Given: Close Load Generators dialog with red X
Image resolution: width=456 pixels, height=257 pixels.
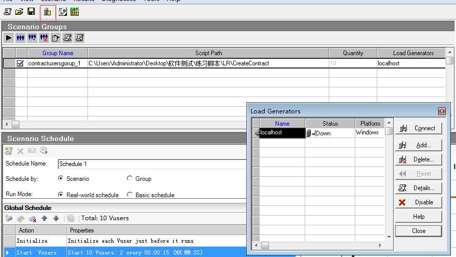Looking at the screenshot, I should (x=442, y=111).
